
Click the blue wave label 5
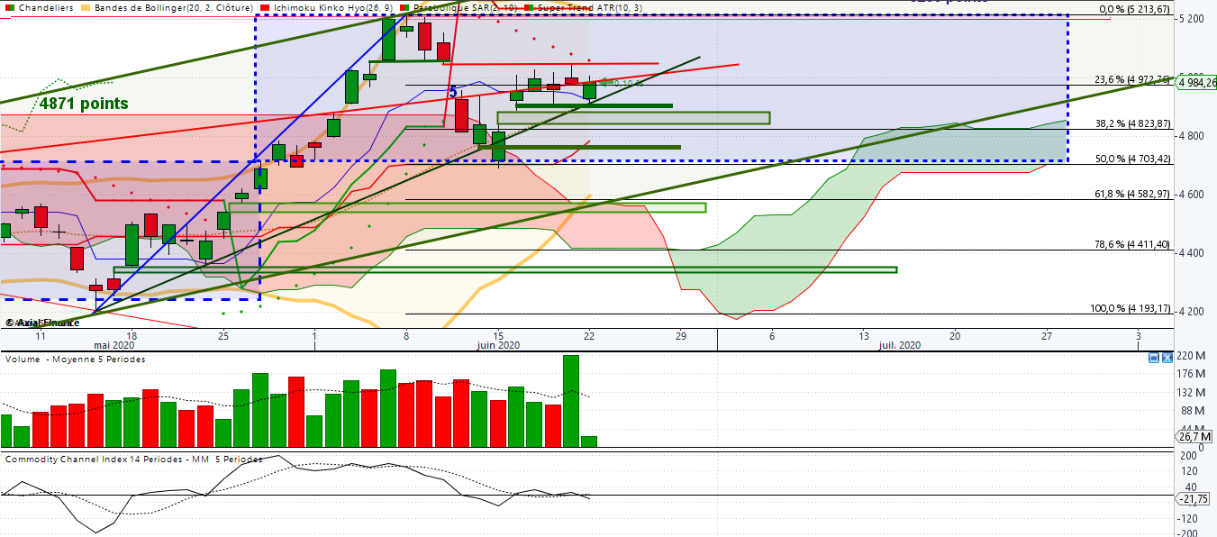click(453, 91)
